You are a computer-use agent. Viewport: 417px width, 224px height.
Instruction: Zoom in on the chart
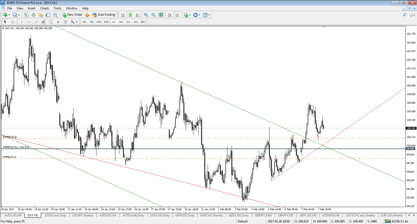tap(146, 15)
